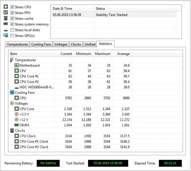Enable the Stress GPU(s) checkbox
The width and height of the screenshot is (191, 171).
12,36
